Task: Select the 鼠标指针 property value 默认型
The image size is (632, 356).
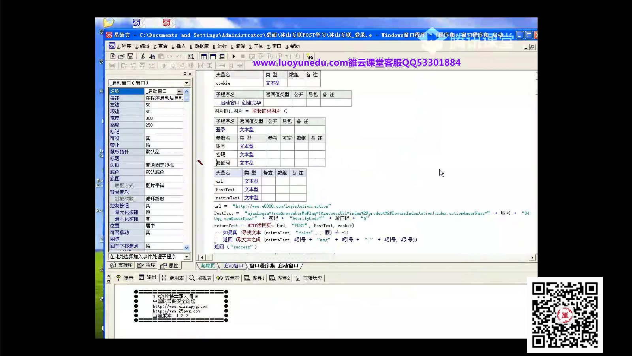Action: click(164, 152)
